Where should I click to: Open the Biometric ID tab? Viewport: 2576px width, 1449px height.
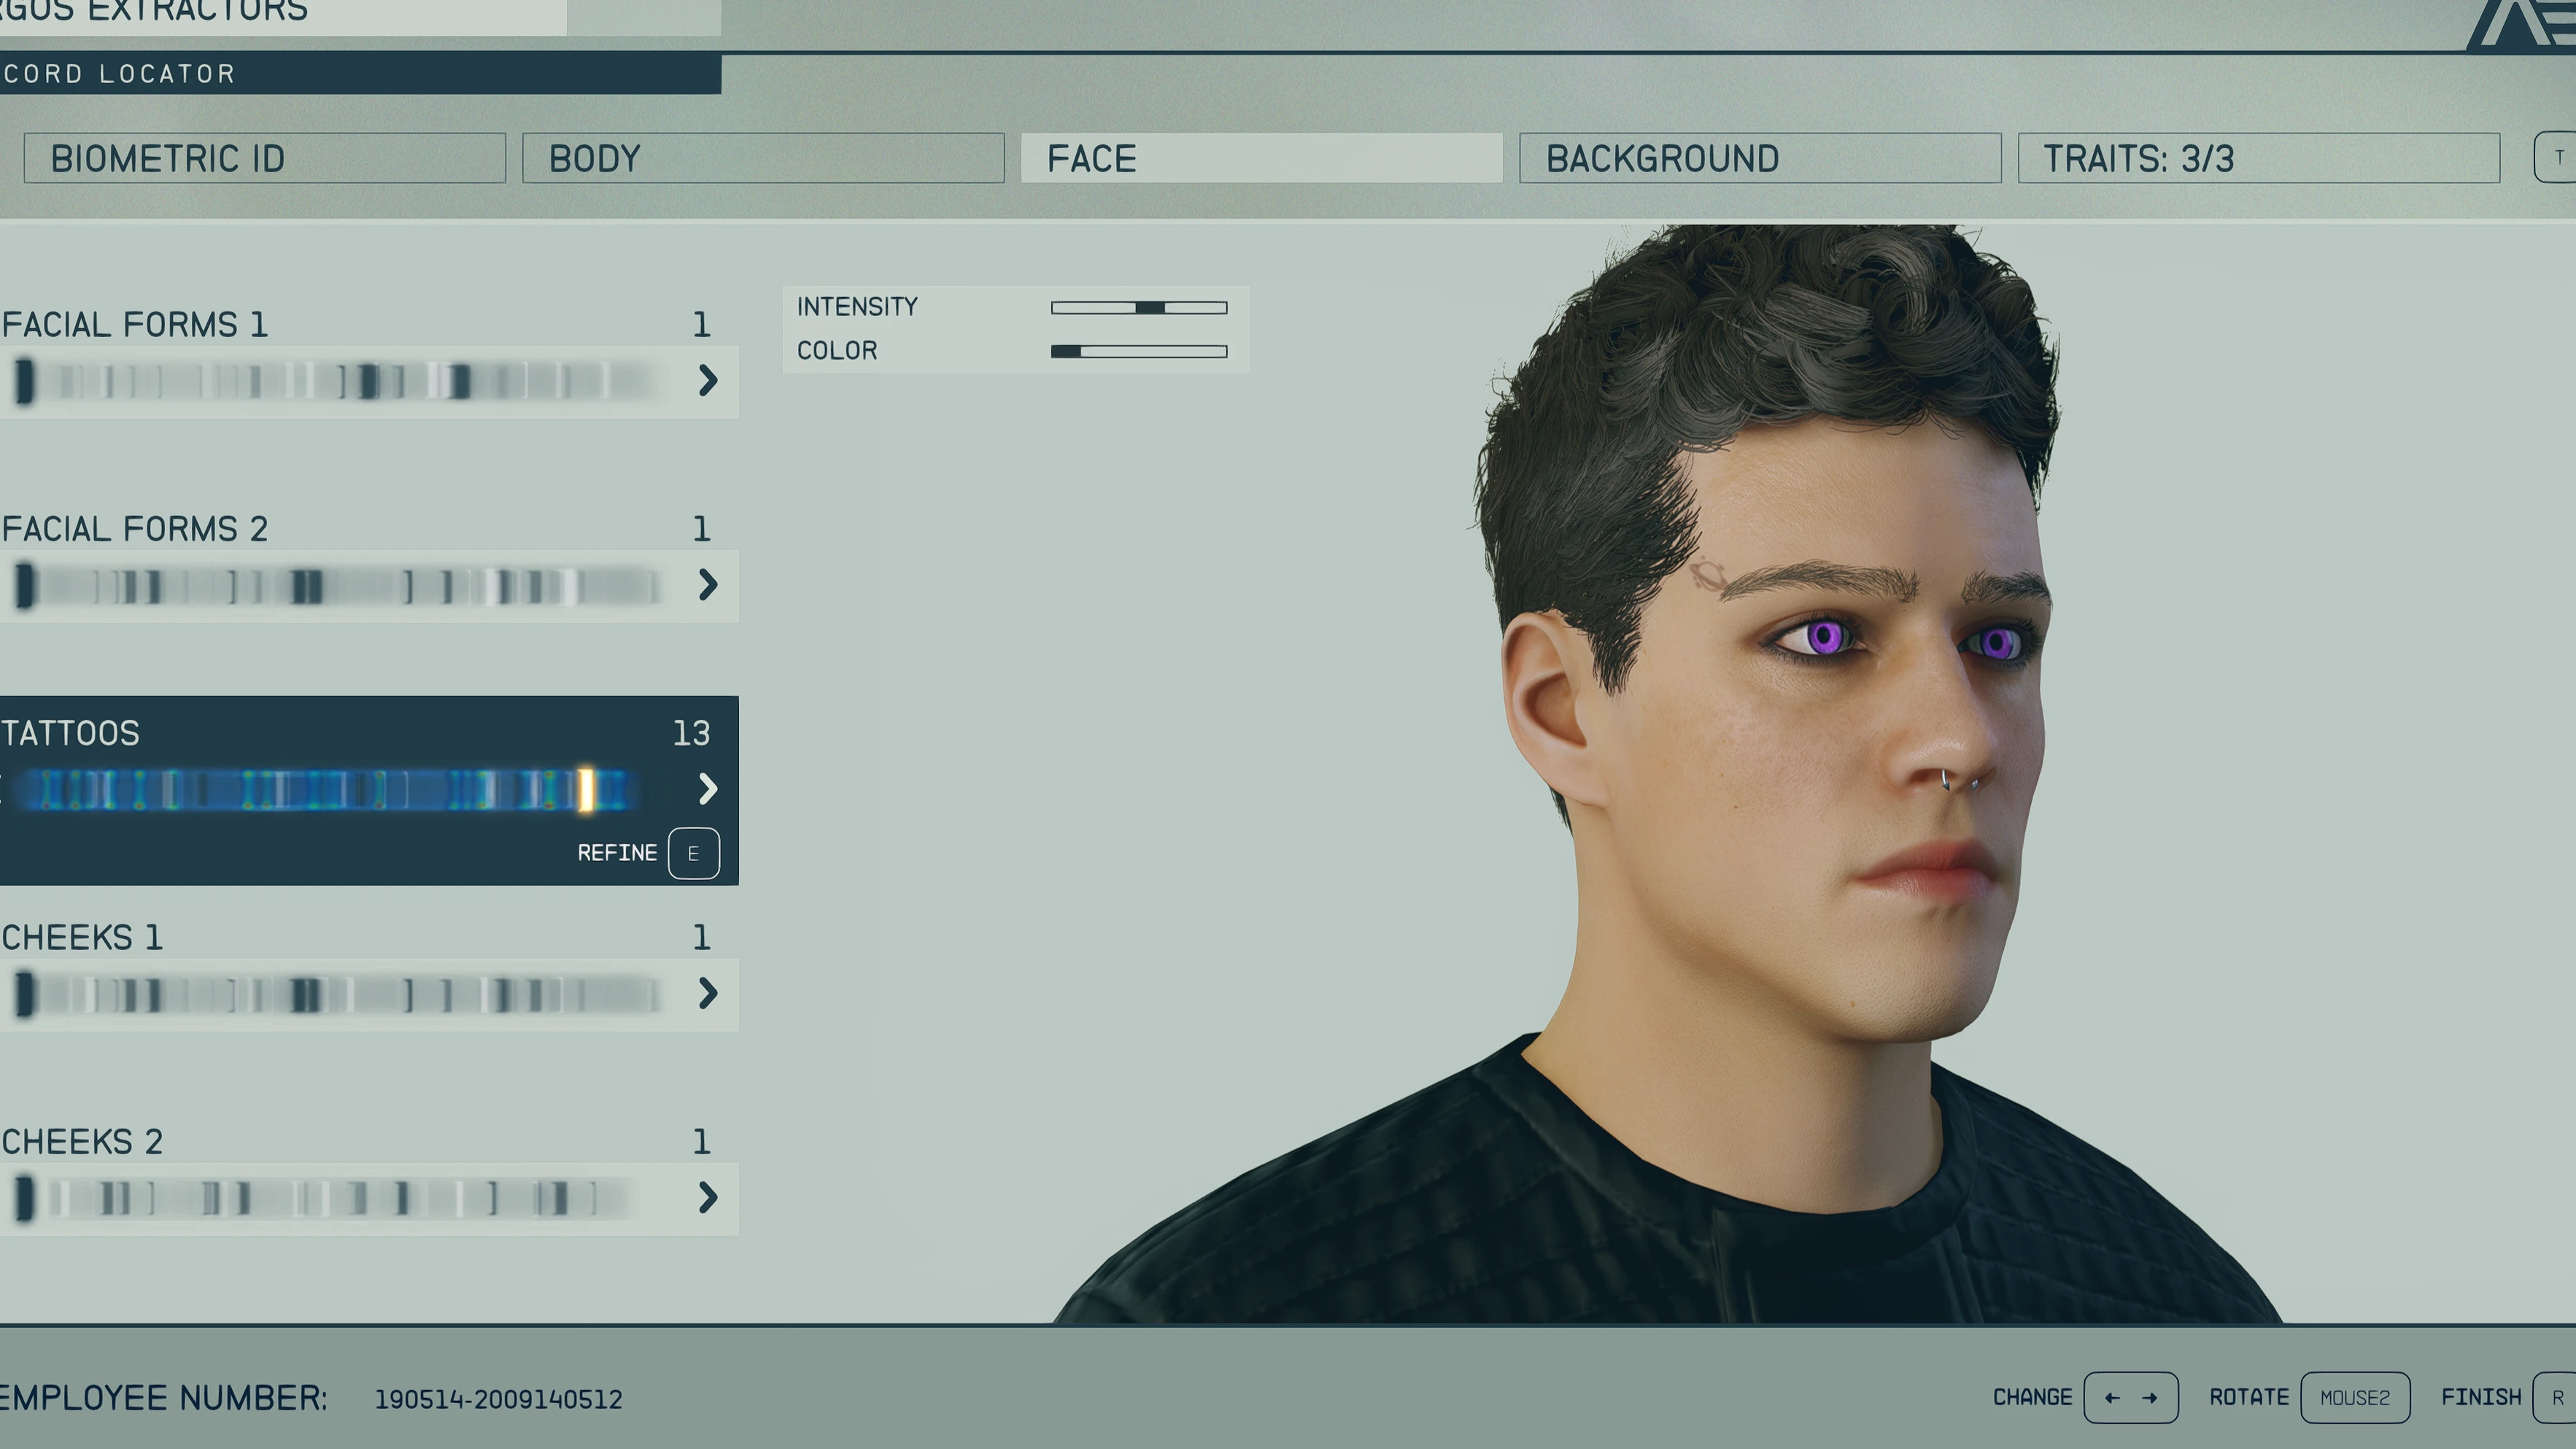[x=264, y=158]
